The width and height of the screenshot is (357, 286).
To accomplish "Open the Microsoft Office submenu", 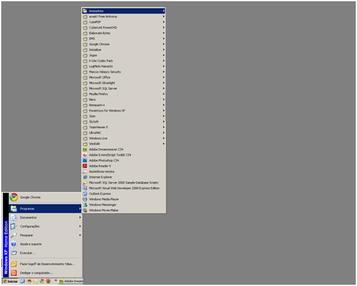I will [x=124, y=77].
